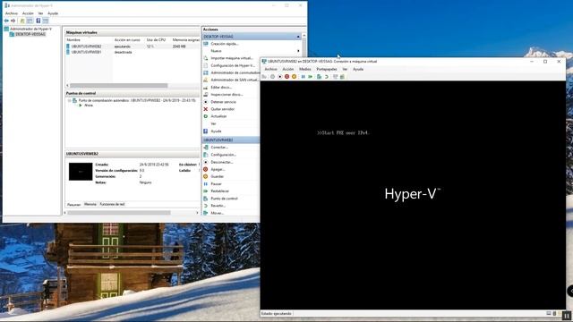573x322 pixels.
Task: Click Restablecer action in Actions pane
Action: pyautogui.click(x=220, y=191)
